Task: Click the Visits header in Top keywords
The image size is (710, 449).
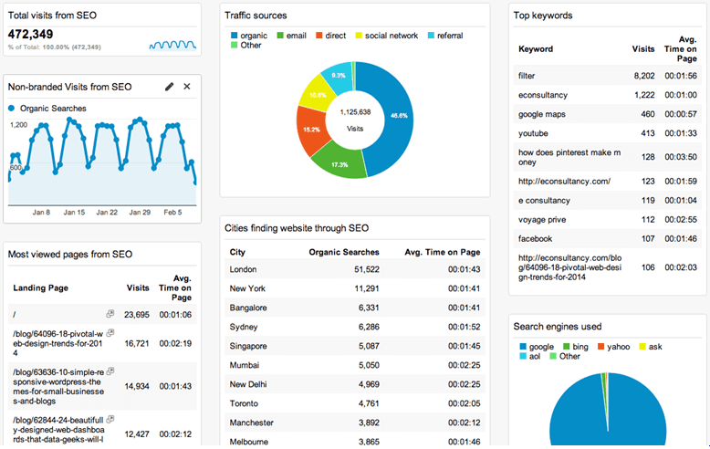Action: pyautogui.click(x=643, y=49)
